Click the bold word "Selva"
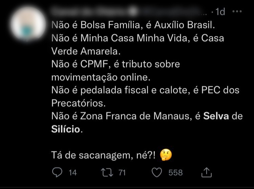The image size is (254, 189). coord(216,116)
